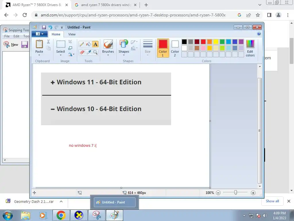The image size is (294, 221).
Task: Expand the download item chevron menu
Action: 61,201
